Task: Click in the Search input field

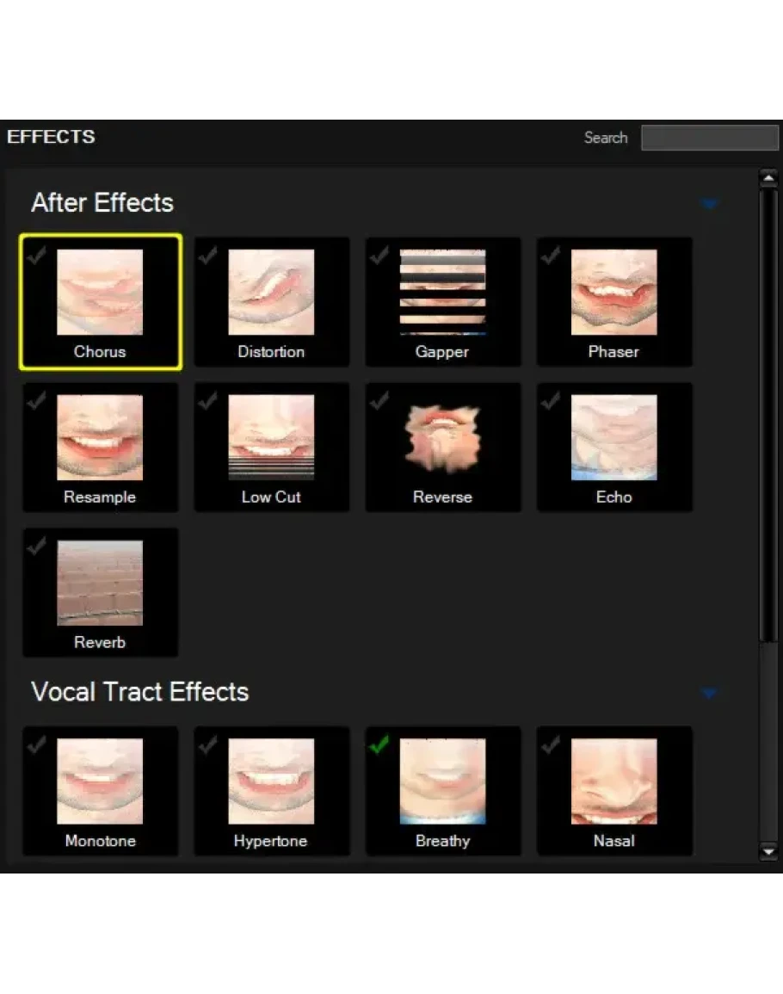Action: [709, 138]
